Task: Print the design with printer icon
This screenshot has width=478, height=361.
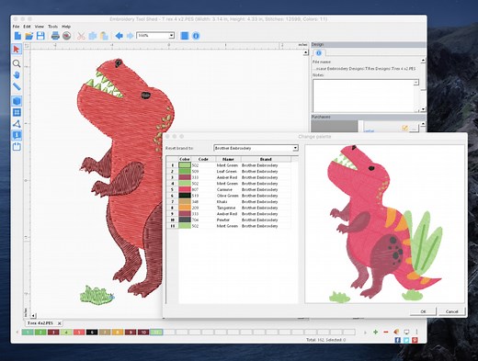Action: tap(55, 36)
